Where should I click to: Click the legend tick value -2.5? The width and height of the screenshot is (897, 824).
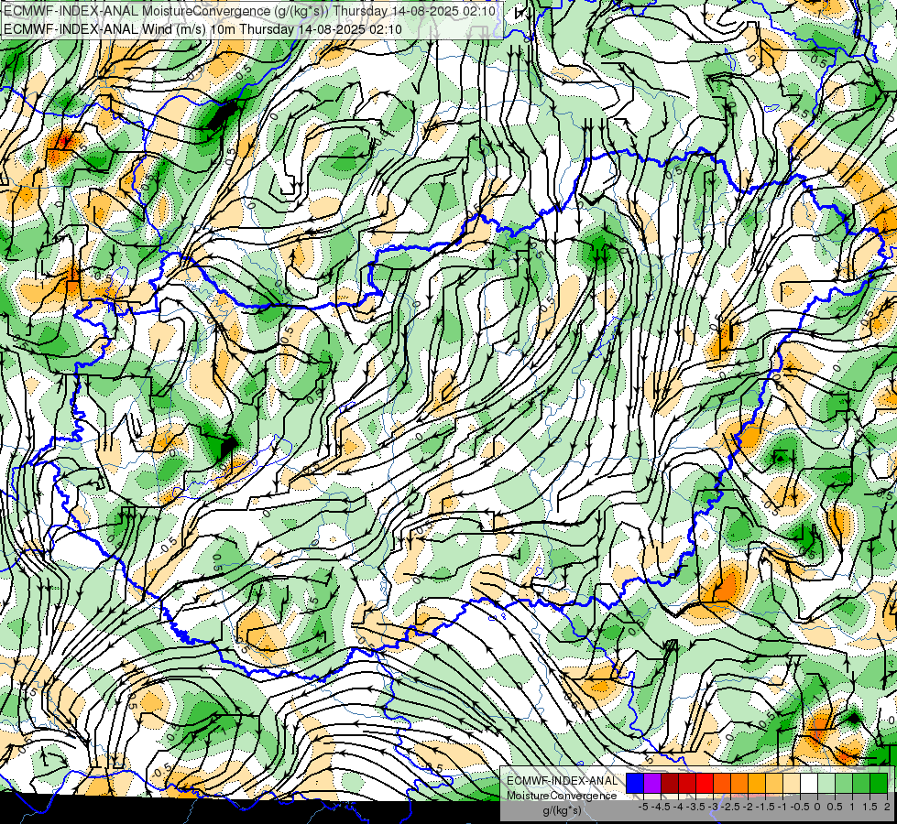[730, 807]
